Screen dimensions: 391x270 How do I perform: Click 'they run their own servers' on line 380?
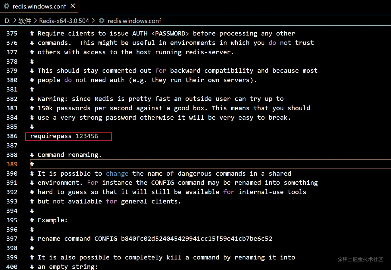coord(200,80)
